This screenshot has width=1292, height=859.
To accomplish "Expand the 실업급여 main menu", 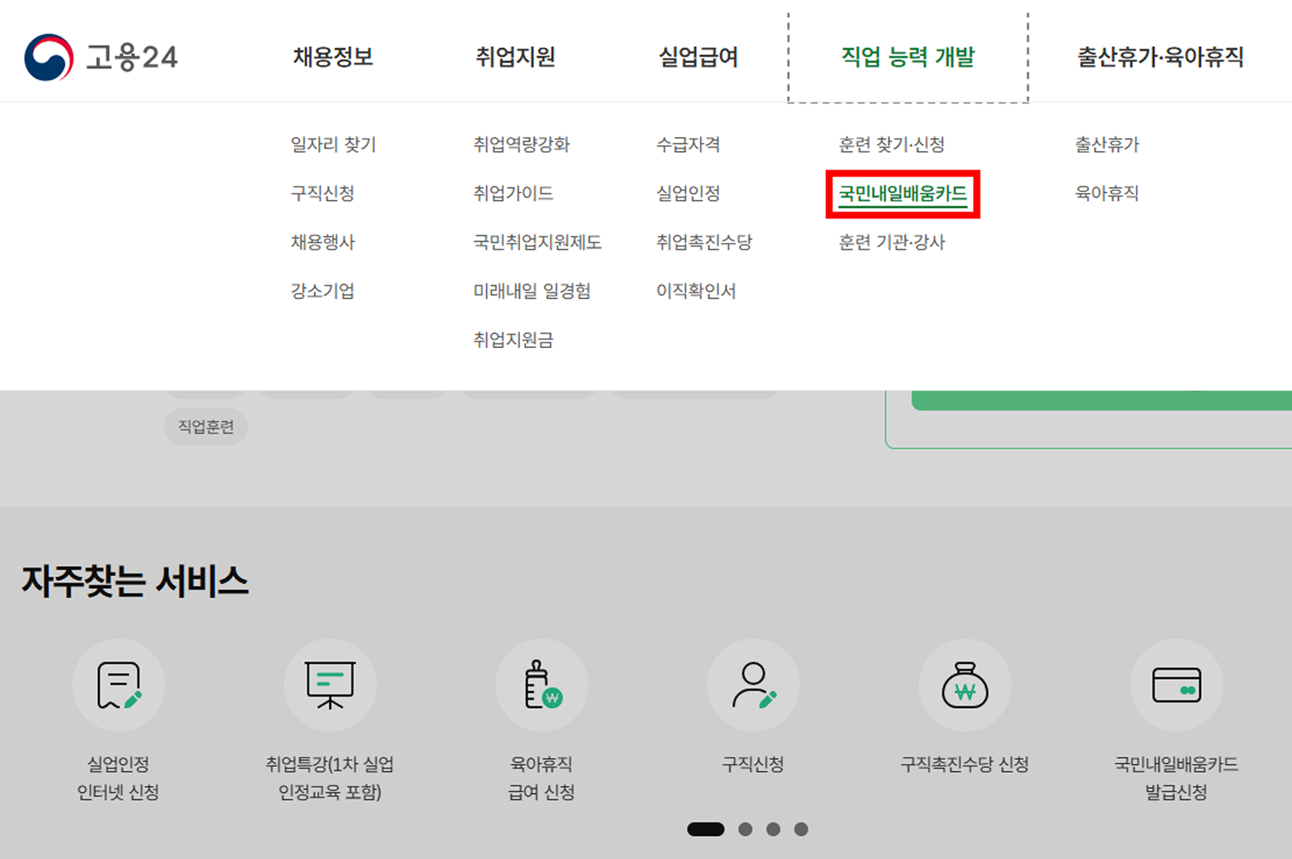I will point(698,57).
